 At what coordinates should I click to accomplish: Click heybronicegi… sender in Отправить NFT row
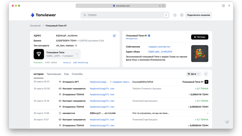[x=99, y=82]
